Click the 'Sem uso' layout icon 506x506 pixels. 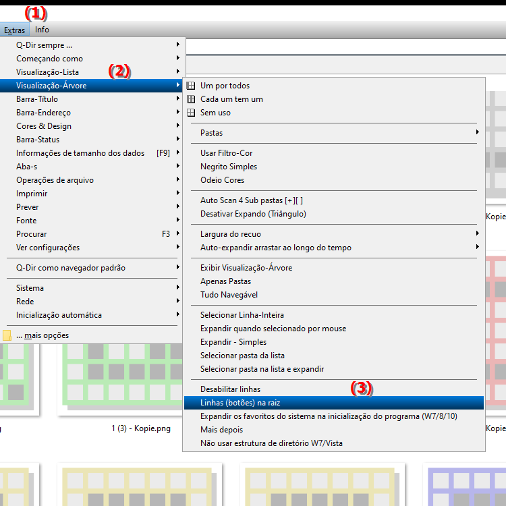[191, 113]
